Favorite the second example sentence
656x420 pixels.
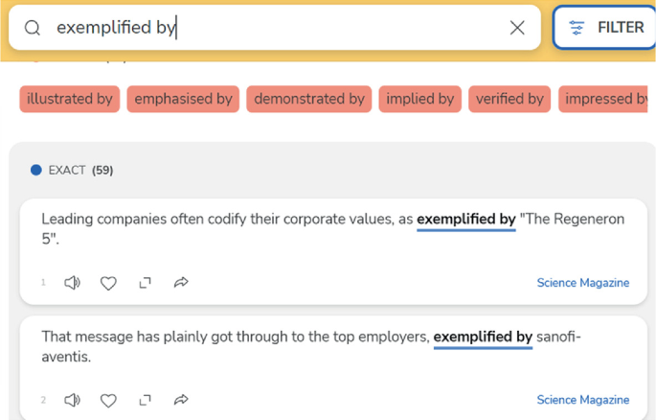tap(108, 400)
